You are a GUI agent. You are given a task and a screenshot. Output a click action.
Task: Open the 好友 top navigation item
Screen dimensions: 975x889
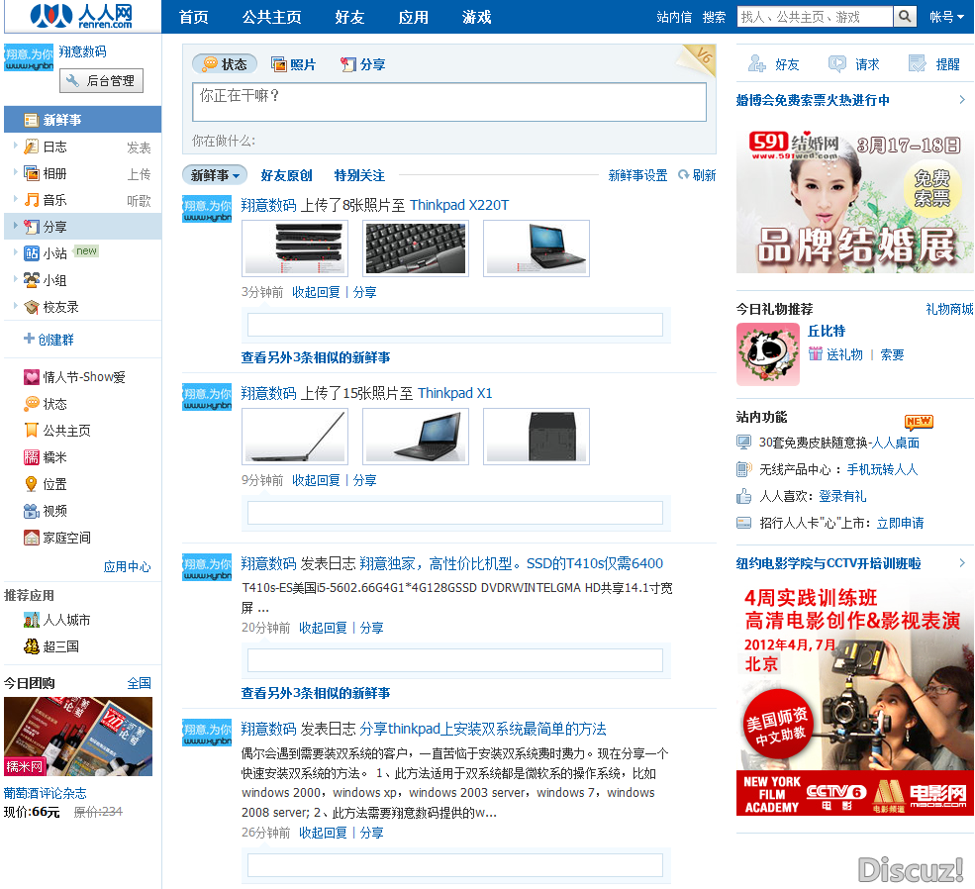point(349,17)
